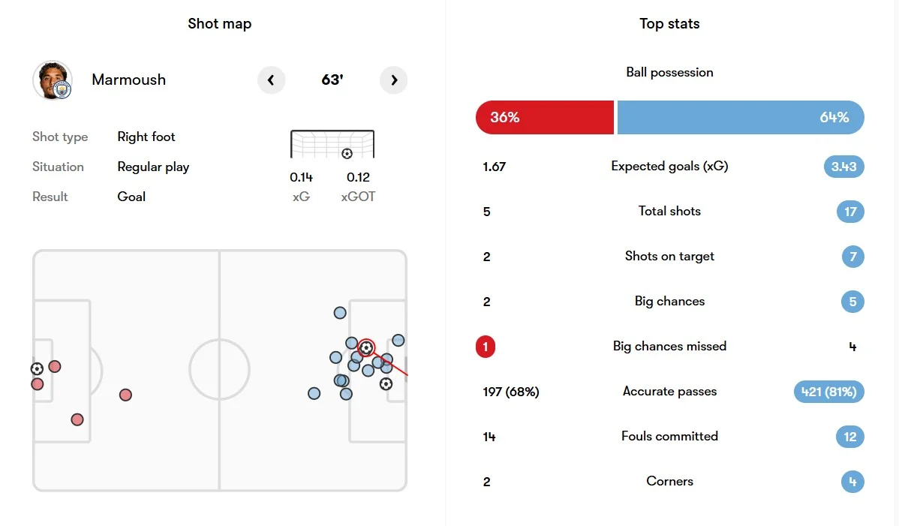Select the un-circled goal ball icon on right side
The height and width of the screenshot is (526, 899).
pyautogui.click(x=386, y=383)
